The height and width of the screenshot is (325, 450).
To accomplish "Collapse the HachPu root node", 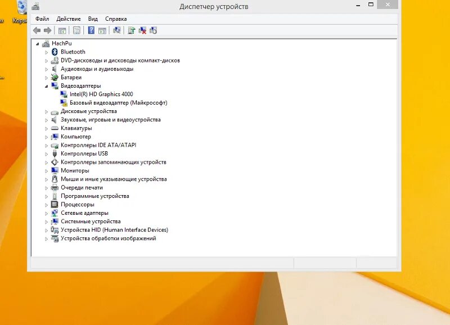I will (x=38, y=44).
